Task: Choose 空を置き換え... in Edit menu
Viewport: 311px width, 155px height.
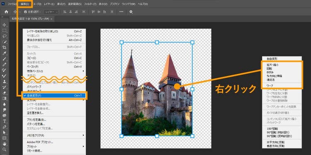Action: [54, 113]
